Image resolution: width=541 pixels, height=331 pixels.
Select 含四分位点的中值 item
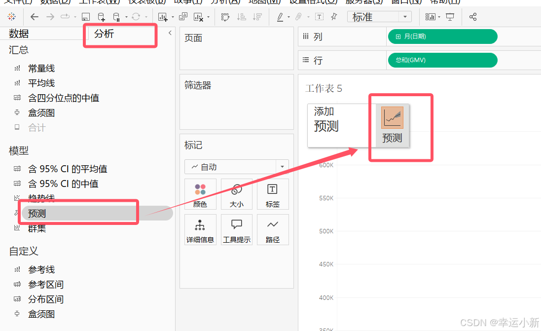pos(64,98)
